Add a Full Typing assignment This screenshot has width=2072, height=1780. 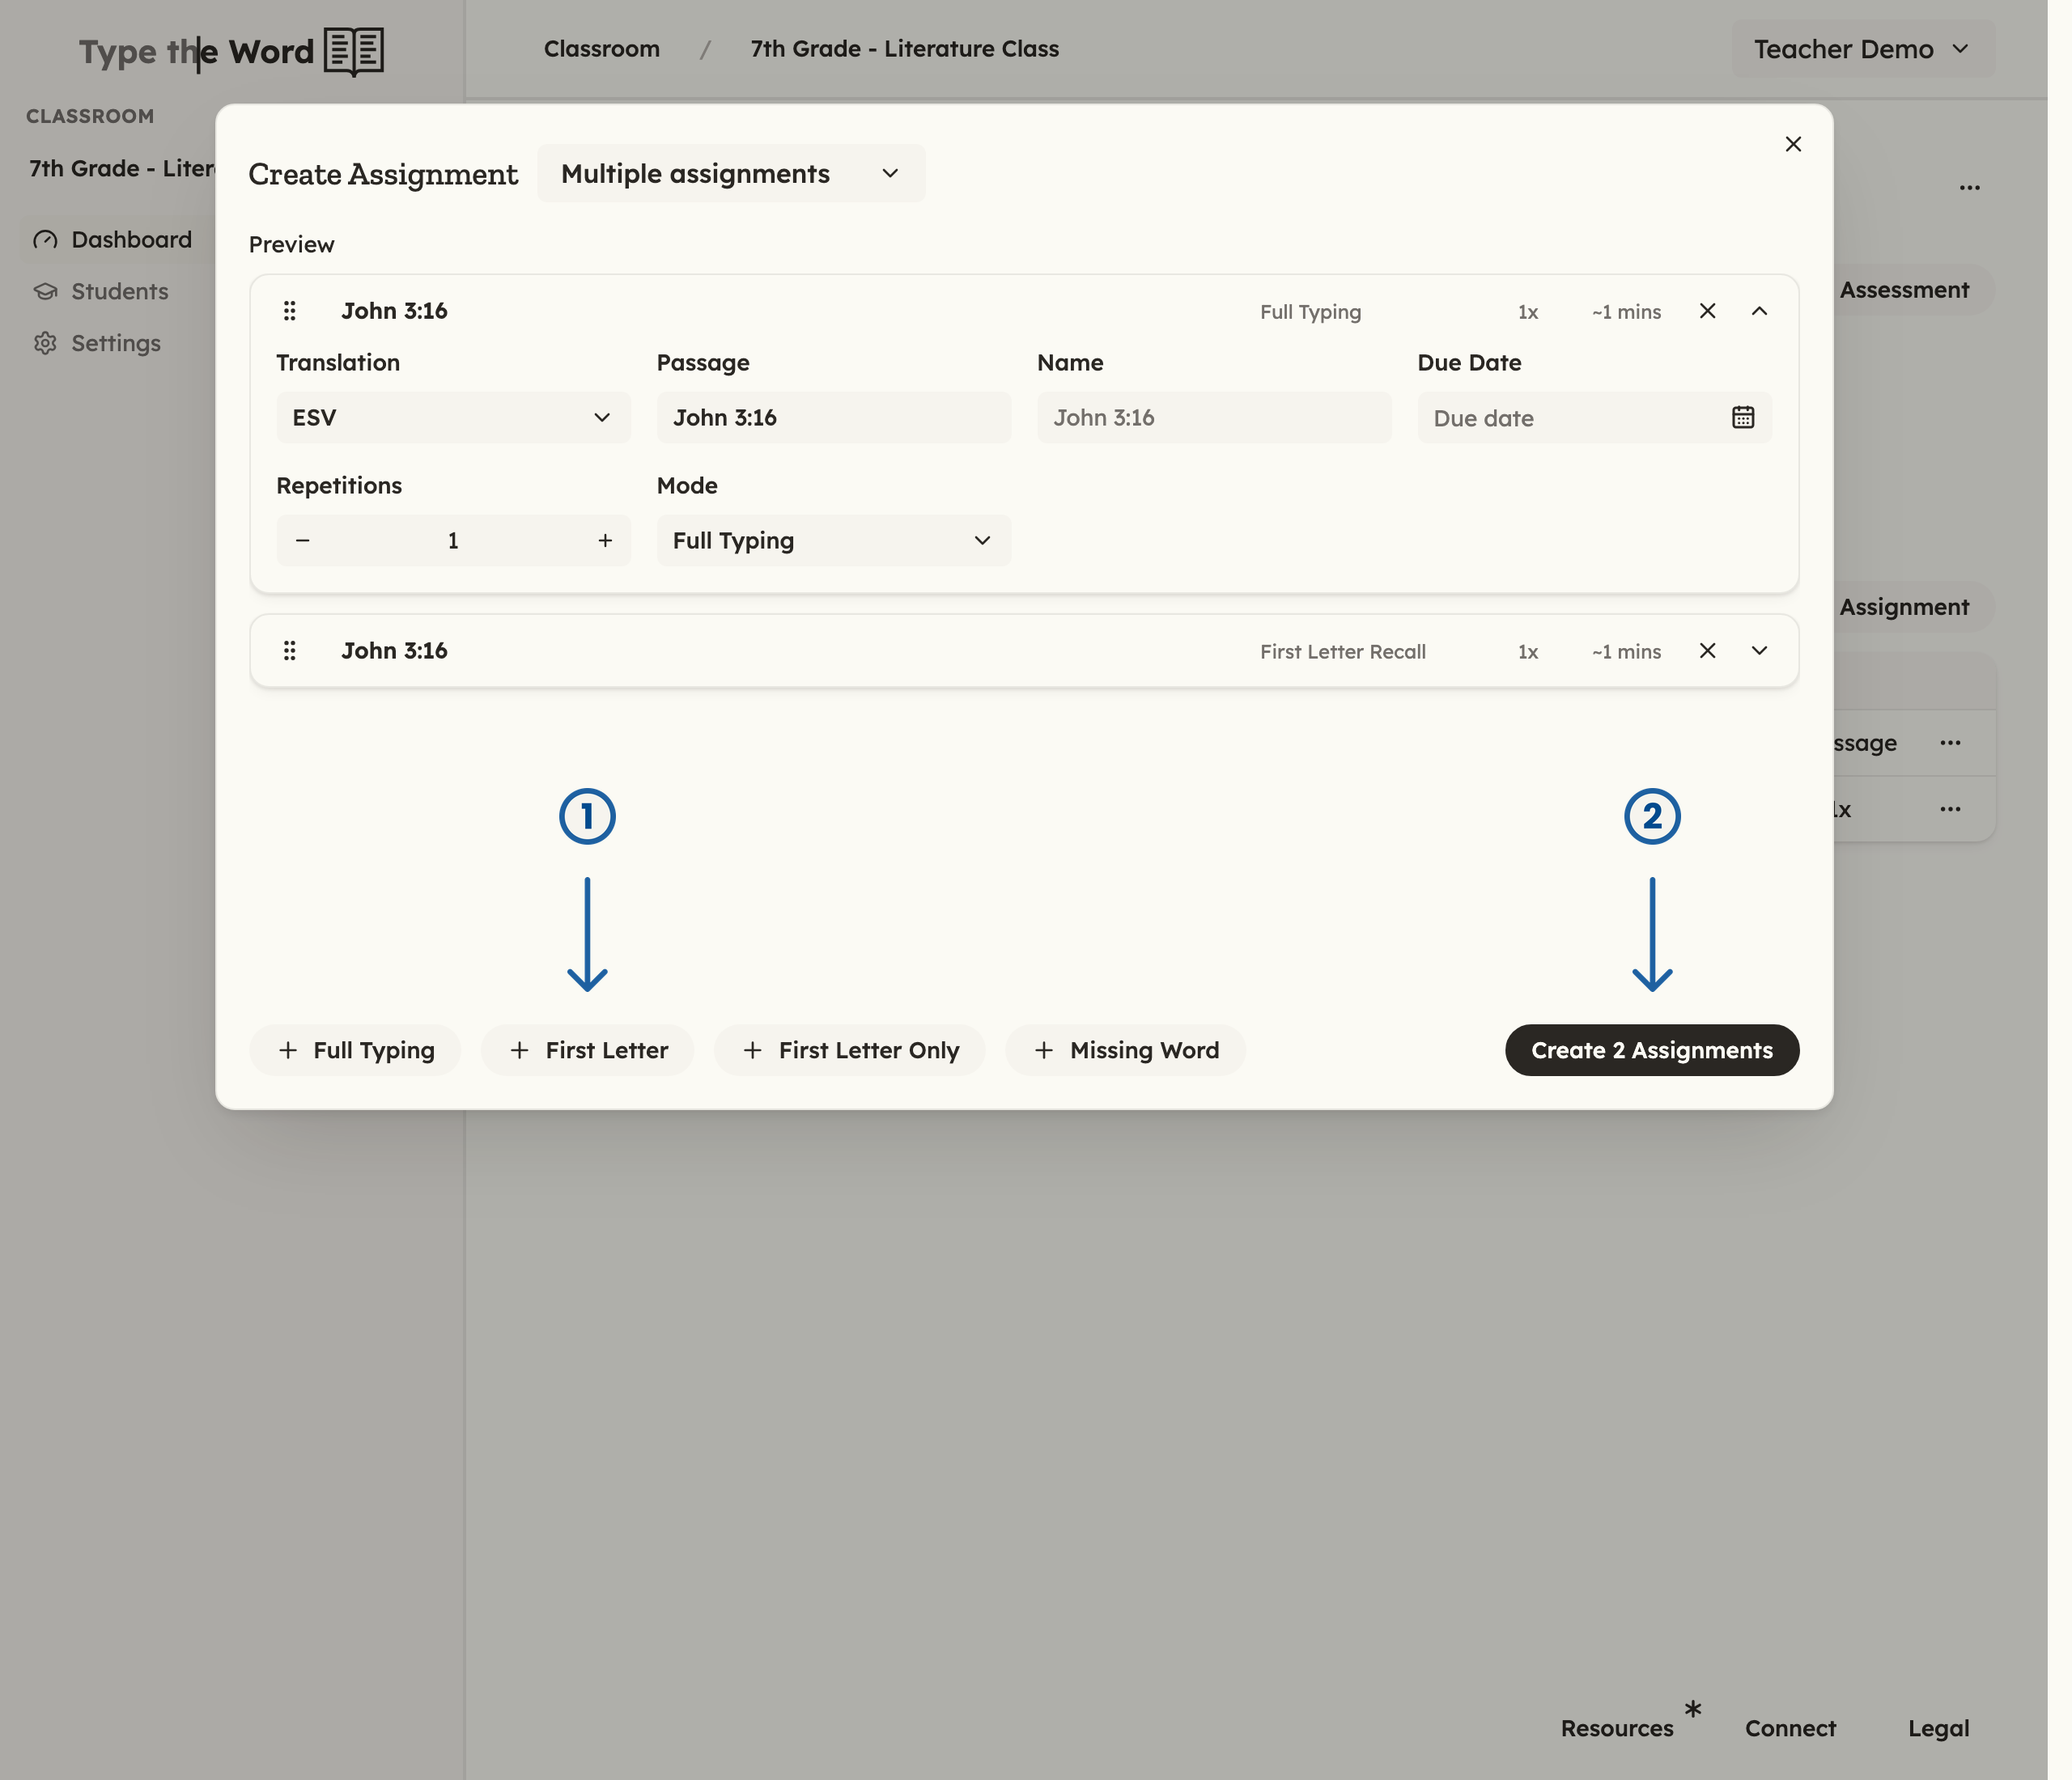tap(355, 1050)
